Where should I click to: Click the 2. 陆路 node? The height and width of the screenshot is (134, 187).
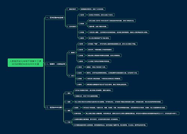tap(68, 102)
